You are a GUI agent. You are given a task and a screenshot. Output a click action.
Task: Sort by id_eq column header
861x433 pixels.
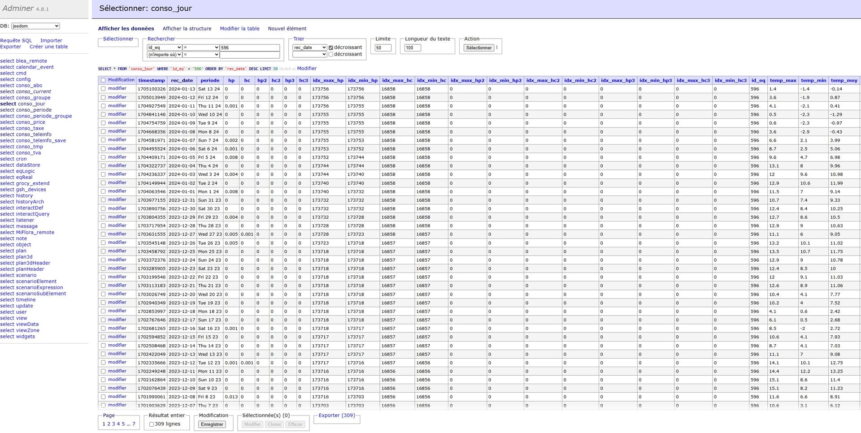758,81
